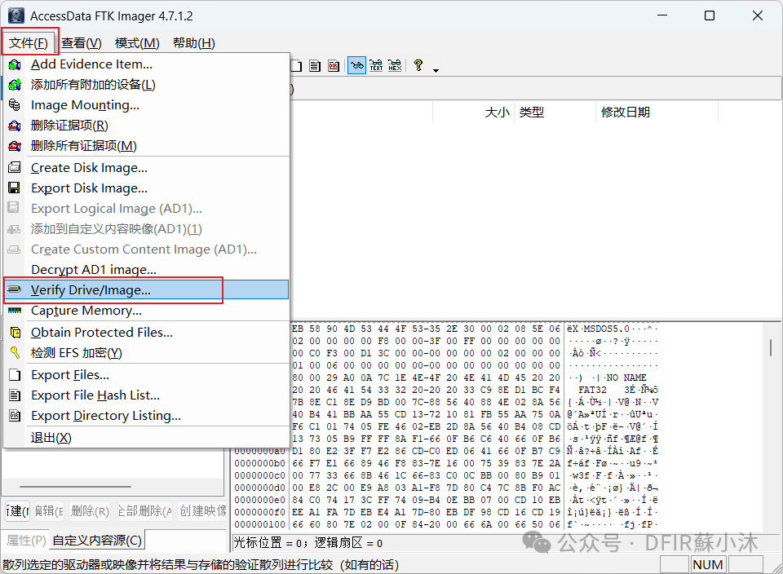Viewport: 783px width, 574px height.
Task: Click the Add Evidence Item icon
Action: [x=15, y=64]
